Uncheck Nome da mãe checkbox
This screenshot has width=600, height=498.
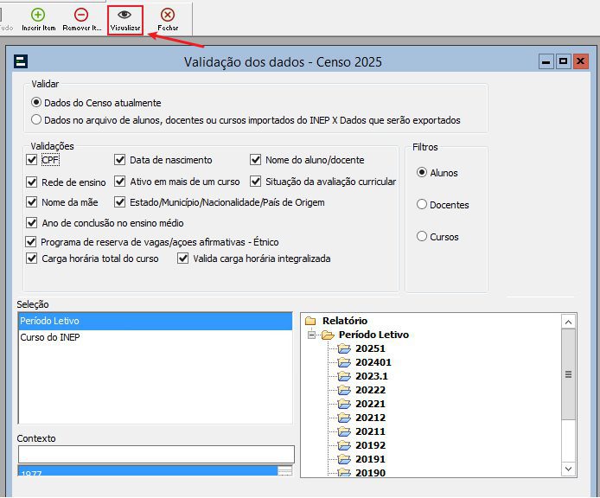[31, 201]
